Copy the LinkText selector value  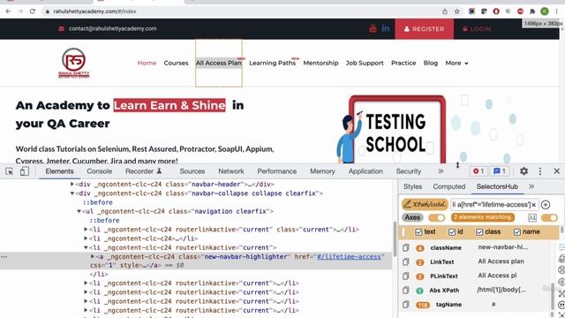(406, 261)
